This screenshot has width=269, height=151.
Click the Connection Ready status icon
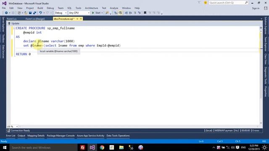8,130
